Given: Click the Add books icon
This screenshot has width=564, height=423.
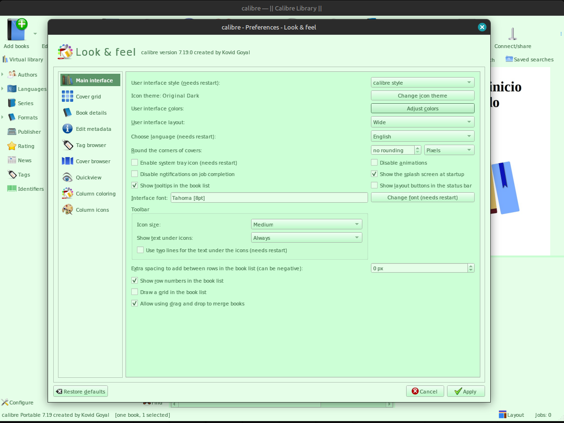Looking at the screenshot, I should tap(17, 30).
